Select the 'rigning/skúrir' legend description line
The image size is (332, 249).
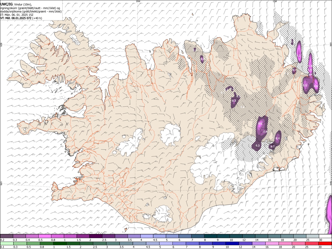(30, 8)
